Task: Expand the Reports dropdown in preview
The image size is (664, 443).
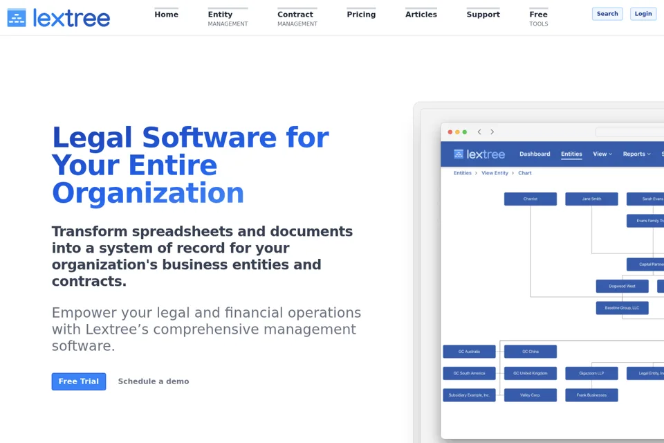Action: click(x=636, y=154)
